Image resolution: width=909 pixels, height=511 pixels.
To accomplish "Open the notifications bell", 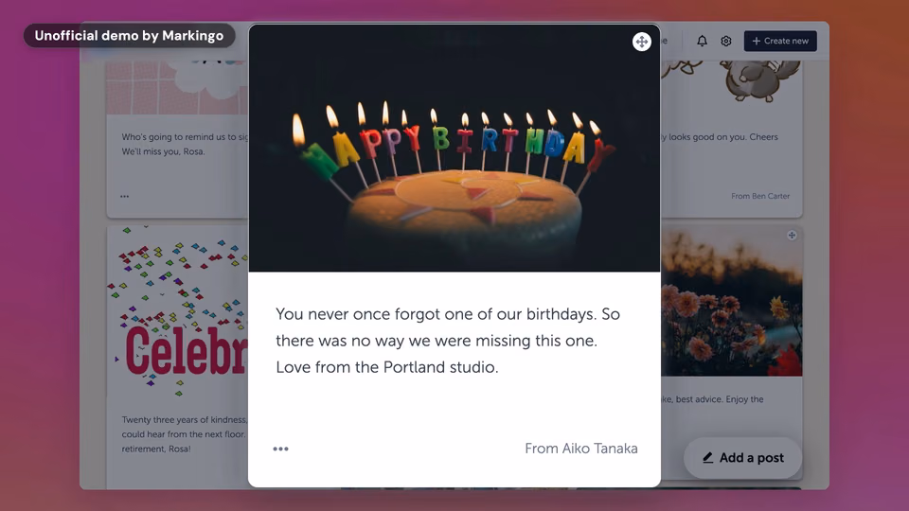I will tap(702, 41).
